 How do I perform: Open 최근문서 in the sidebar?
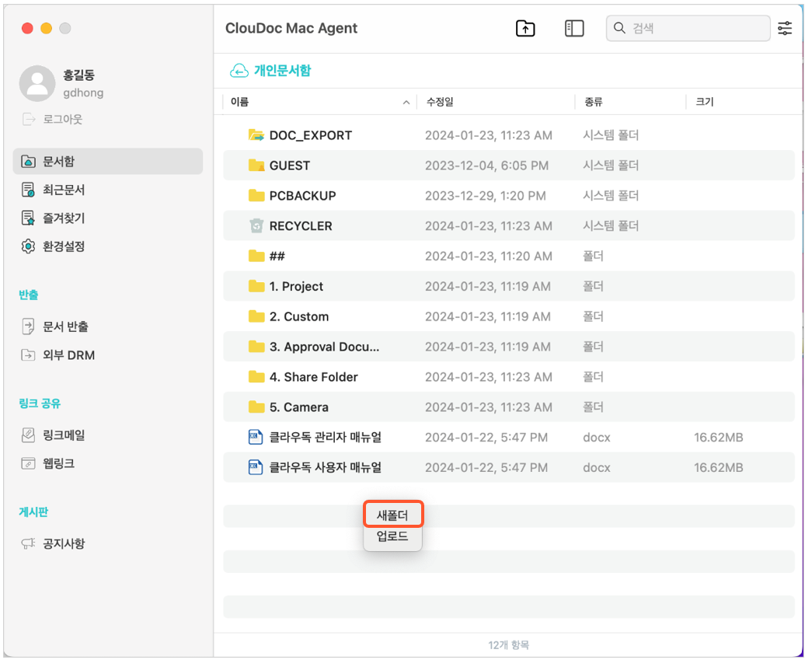[x=64, y=190]
